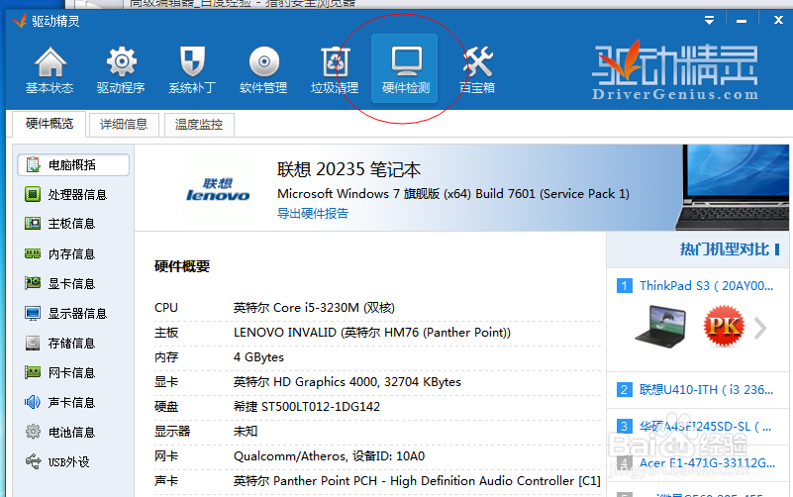Open 电池信息 in the sidebar
The height and width of the screenshot is (497, 793).
click(60, 433)
